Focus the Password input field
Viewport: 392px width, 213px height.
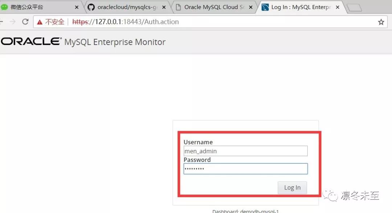click(x=245, y=169)
